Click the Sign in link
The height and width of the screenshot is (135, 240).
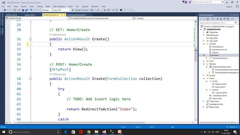tap(229, 7)
